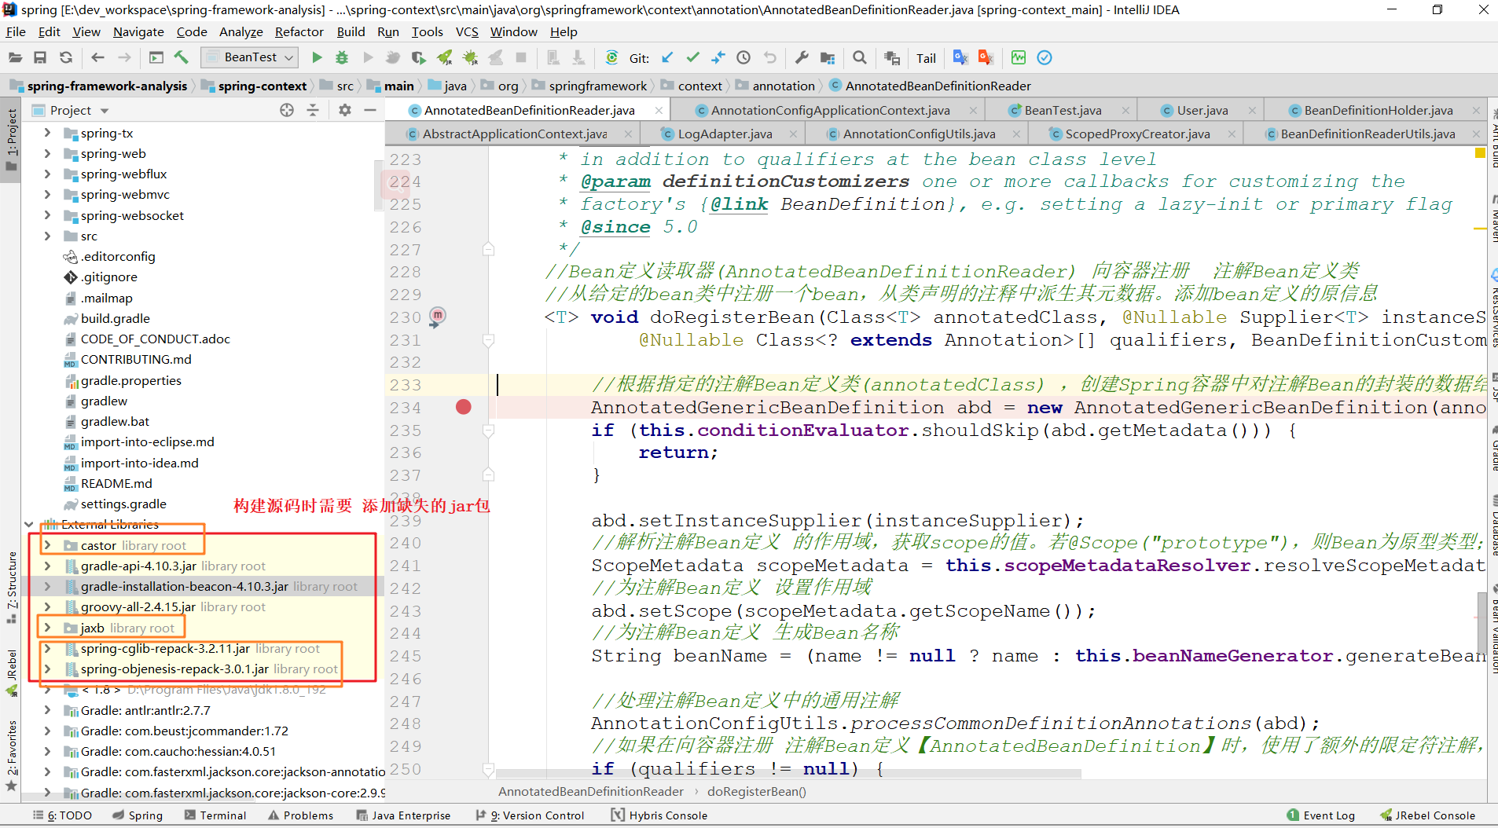Open the Event Log
This screenshot has height=828, width=1498.
1321,815
